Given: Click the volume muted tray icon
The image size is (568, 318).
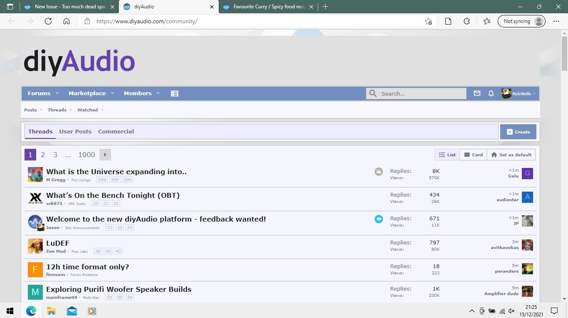Looking at the screenshot, I should coord(511,311).
